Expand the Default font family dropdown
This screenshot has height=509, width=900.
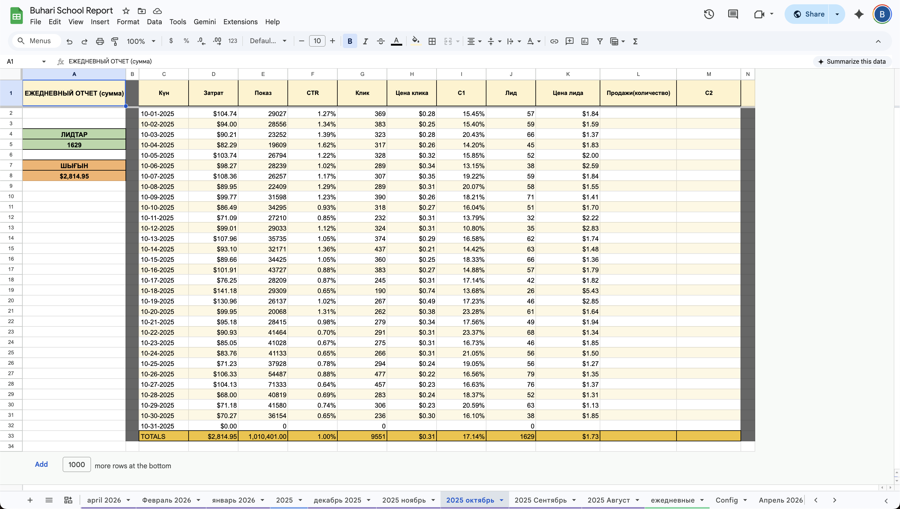268,41
